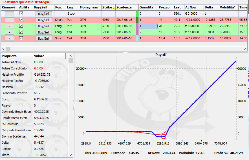
Task: Click Buy/Sell for Long Call 5350
Action: click(x=43, y=32)
